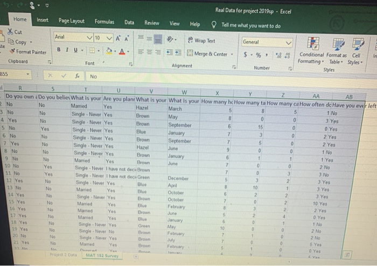This screenshot has height=266, width=377.
Task: Align text left icon
Action: pos(141,52)
